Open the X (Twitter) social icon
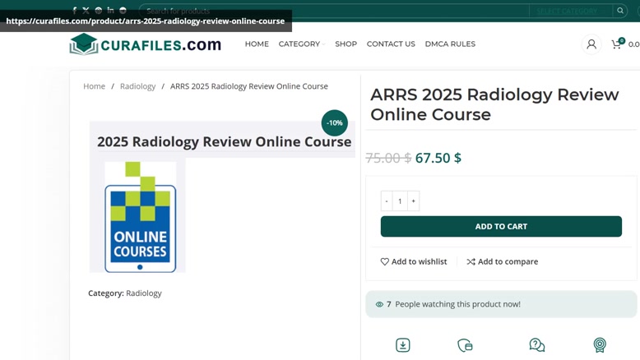The image size is (640, 360). pos(86,10)
